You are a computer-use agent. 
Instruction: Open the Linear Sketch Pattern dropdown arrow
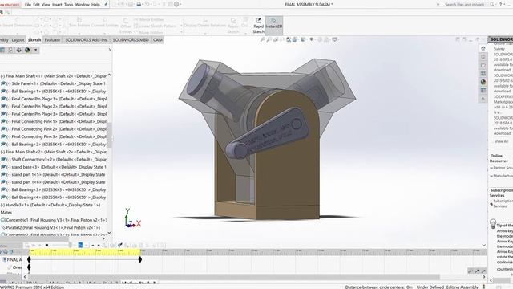coord(181,26)
